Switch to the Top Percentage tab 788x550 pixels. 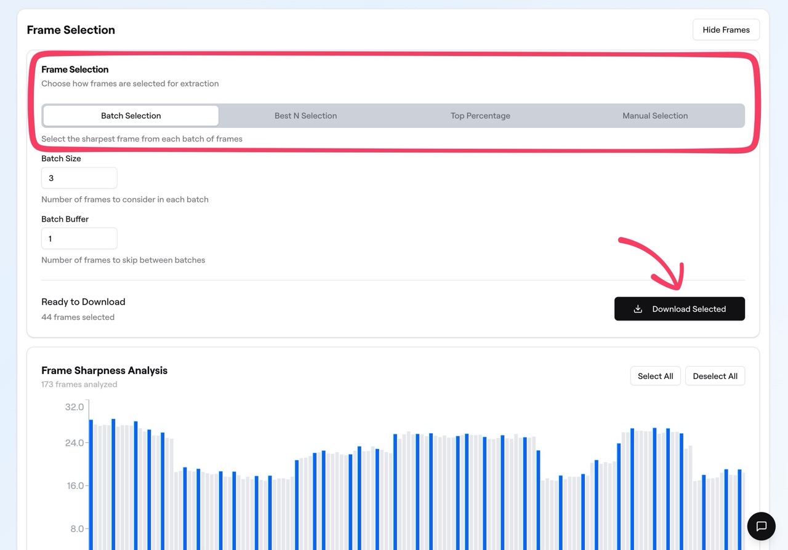point(480,116)
